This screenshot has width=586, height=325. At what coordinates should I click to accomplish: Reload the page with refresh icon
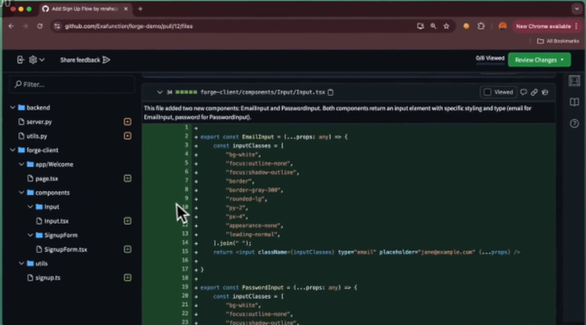(40, 26)
